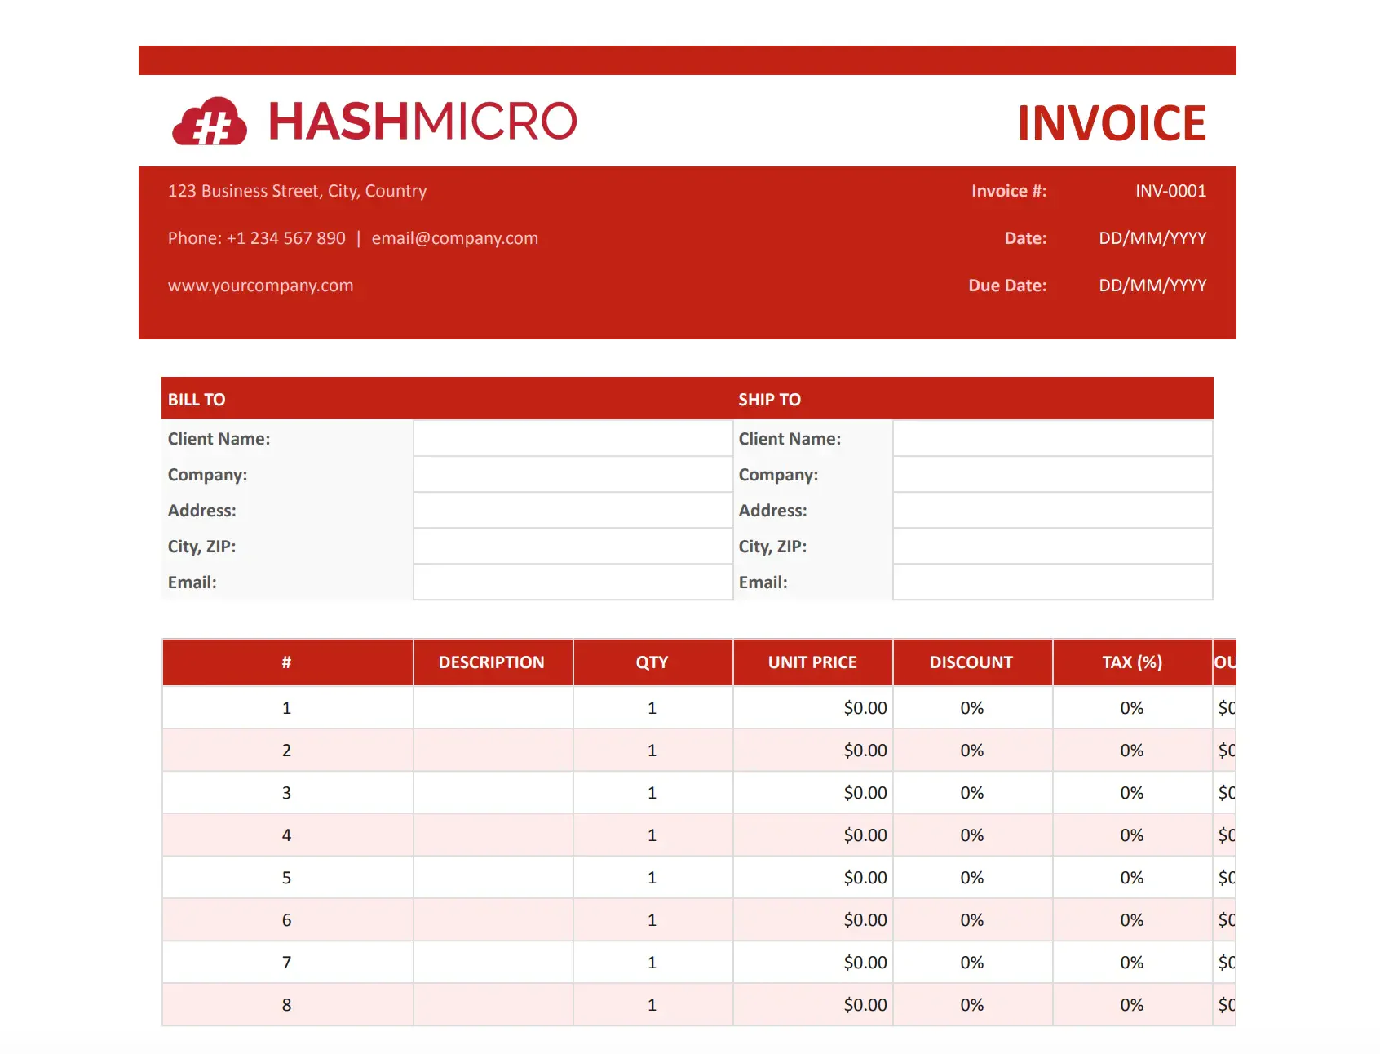Select the invoice number INV-0001
The height and width of the screenshot is (1054, 1380).
[1170, 191]
